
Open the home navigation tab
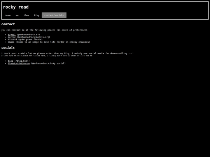tap(8, 16)
